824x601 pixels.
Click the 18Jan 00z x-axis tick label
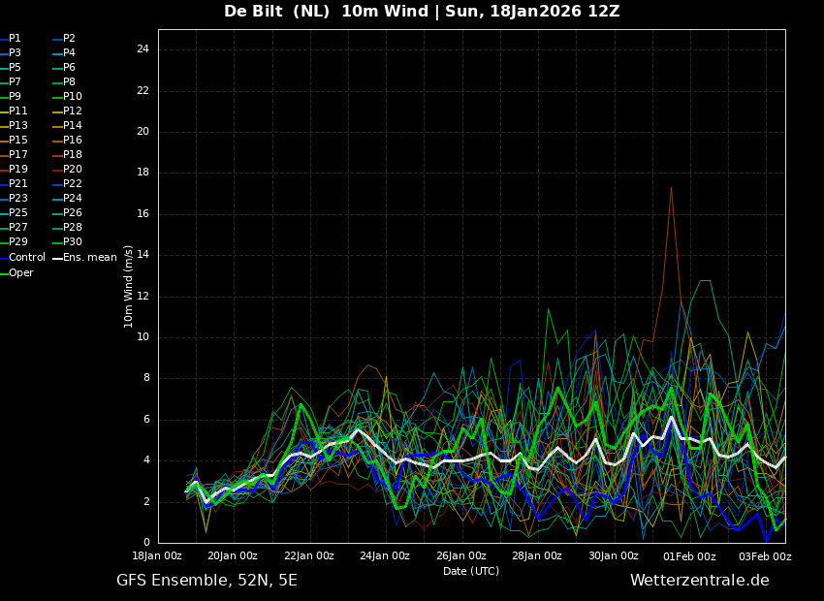pyautogui.click(x=157, y=556)
